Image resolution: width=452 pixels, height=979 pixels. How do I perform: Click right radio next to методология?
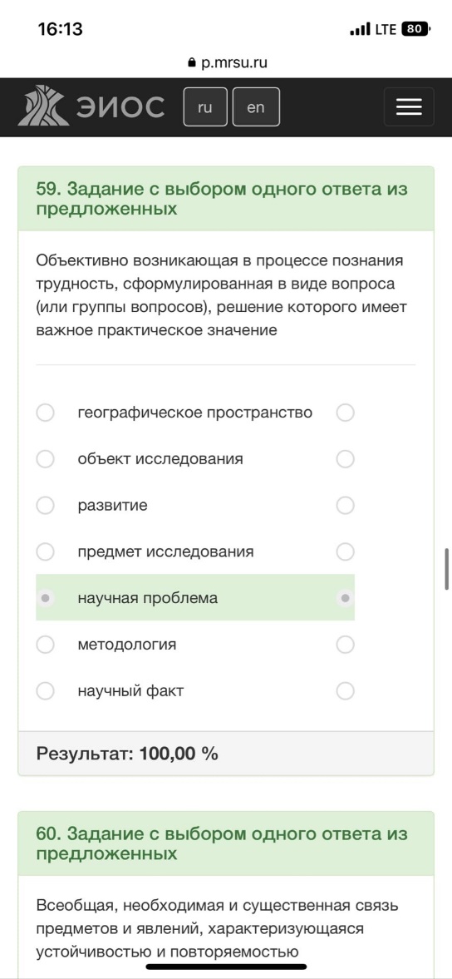(x=345, y=645)
